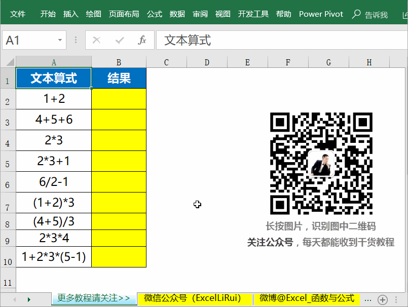Select cell containing 2*3*4
The height and width of the screenshot is (307, 408).
[54, 238]
